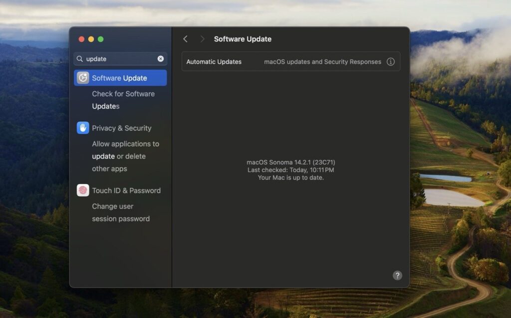Minimize the window with the yellow button
The width and height of the screenshot is (511, 318).
[91, 39]
